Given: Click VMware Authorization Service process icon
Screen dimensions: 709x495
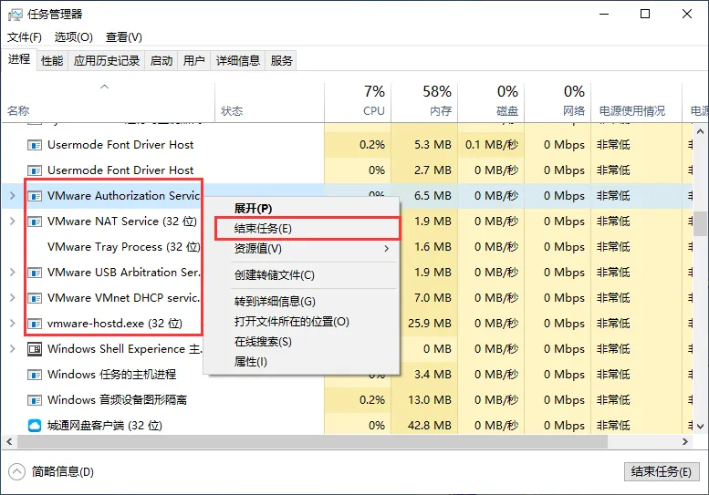Looking at the screenshot, I should (x=35, y=196).
